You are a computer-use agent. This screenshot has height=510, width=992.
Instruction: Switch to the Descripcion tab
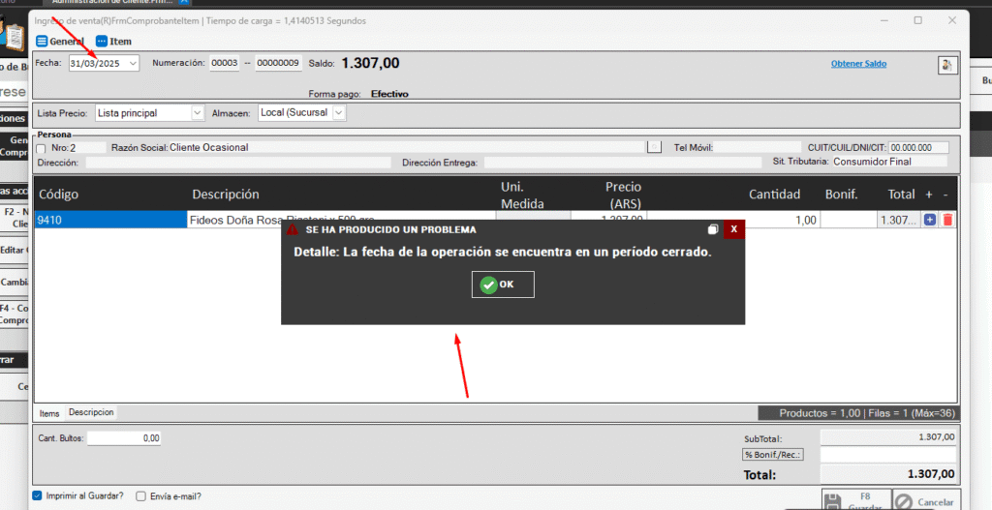(91, 412)
